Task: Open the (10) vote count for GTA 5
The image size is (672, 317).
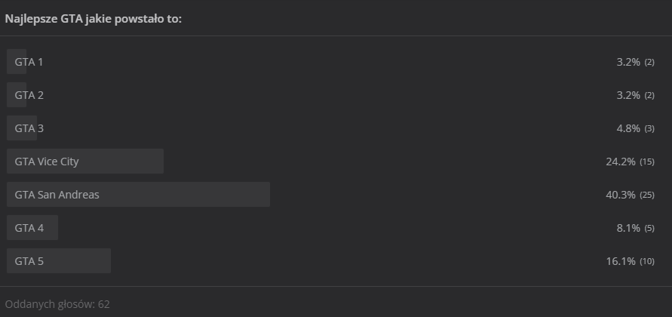Action: (647, 262)
